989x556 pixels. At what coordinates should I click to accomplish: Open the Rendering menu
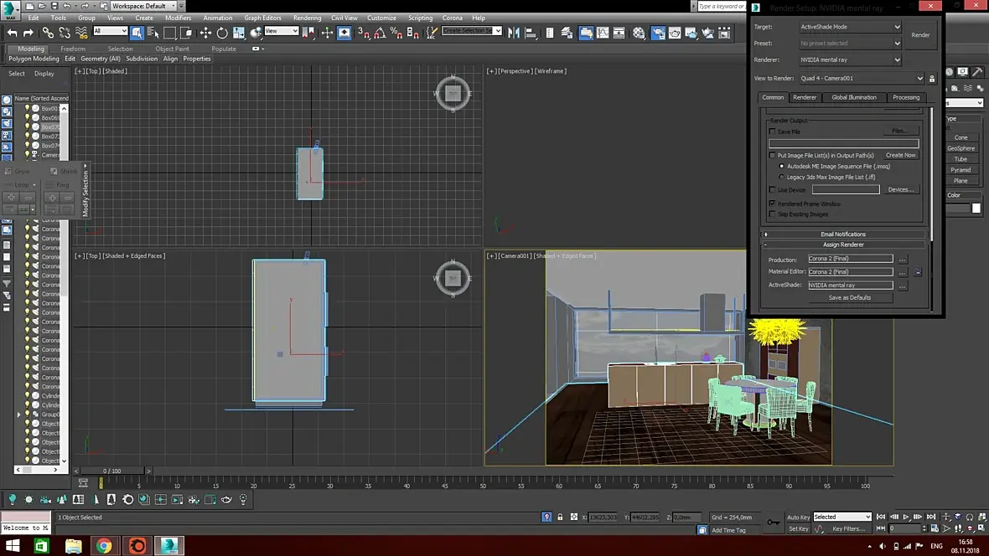tap(307, 18)
